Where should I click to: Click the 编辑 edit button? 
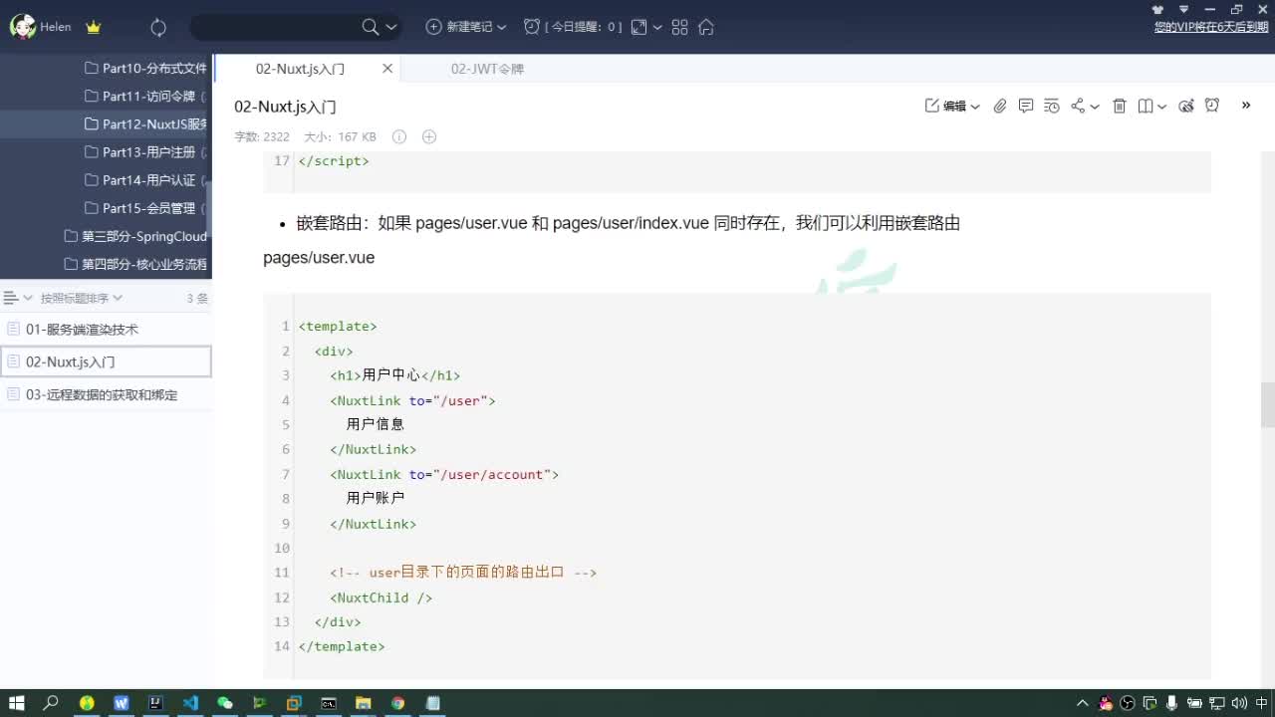[946, 106]
